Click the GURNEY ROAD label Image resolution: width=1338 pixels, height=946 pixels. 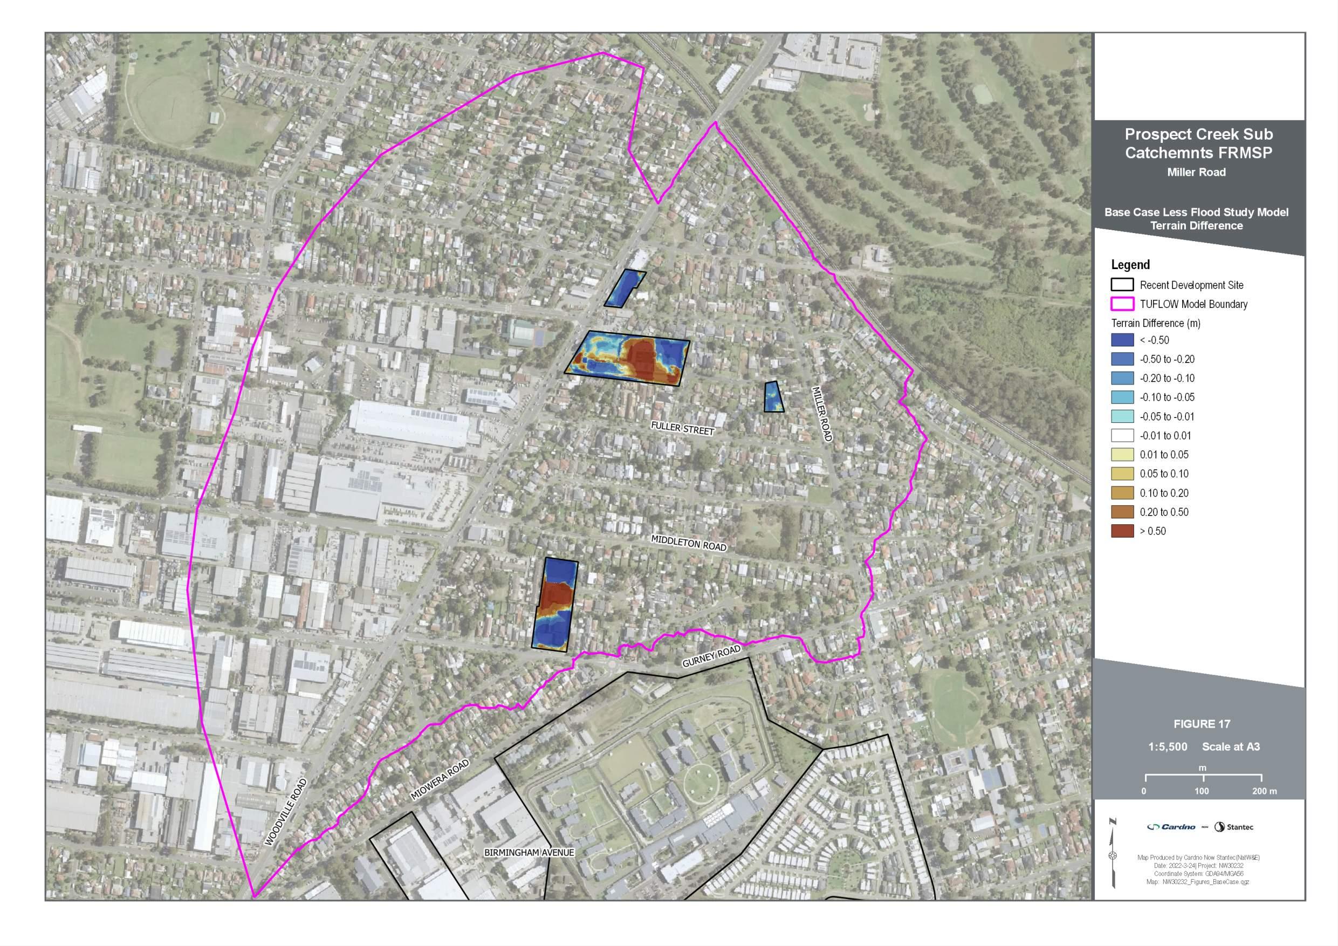(x=711, y=656)
